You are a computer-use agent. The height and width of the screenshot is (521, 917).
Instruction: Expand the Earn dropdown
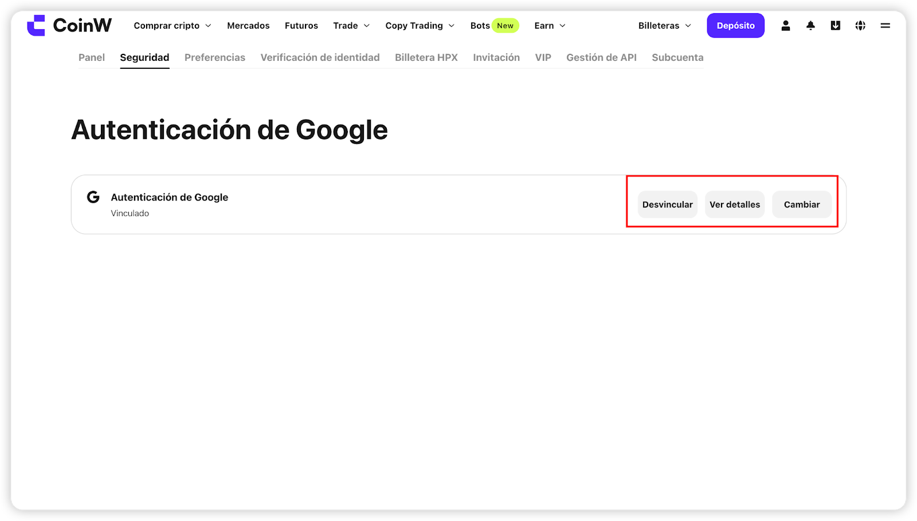(550, 26)
